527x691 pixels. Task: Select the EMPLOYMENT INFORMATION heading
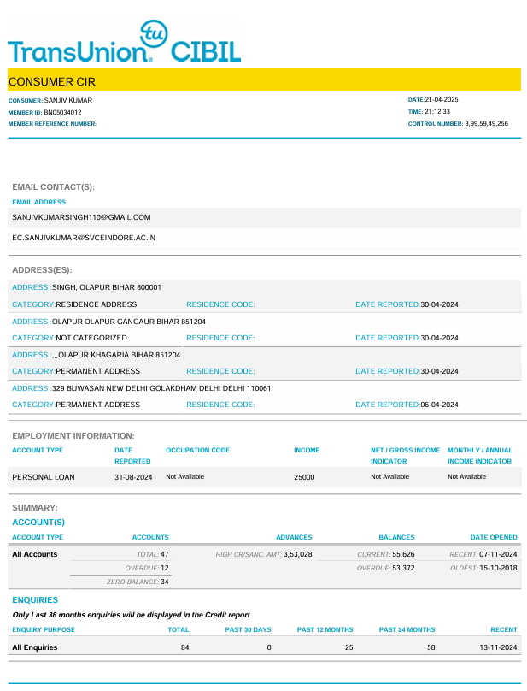coord(73,436)
